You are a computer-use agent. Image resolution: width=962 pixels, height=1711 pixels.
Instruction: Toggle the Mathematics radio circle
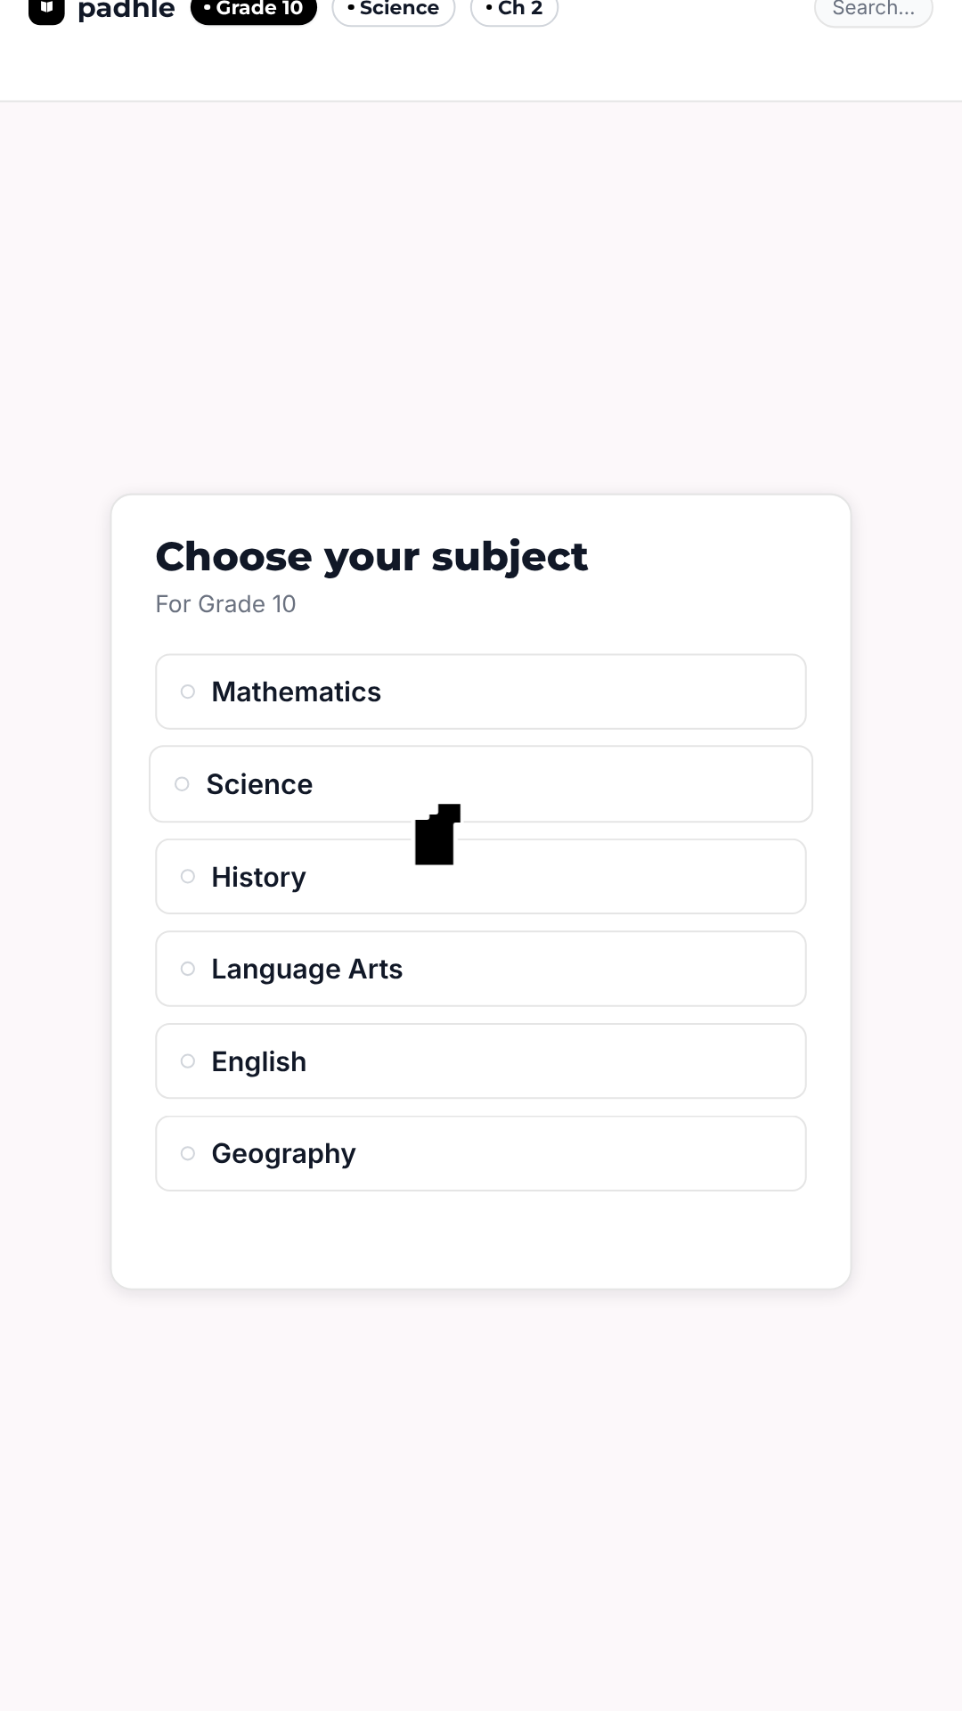(x=188, y=692)
